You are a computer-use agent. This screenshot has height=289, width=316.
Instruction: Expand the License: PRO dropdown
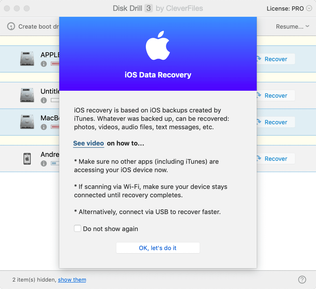309,8
